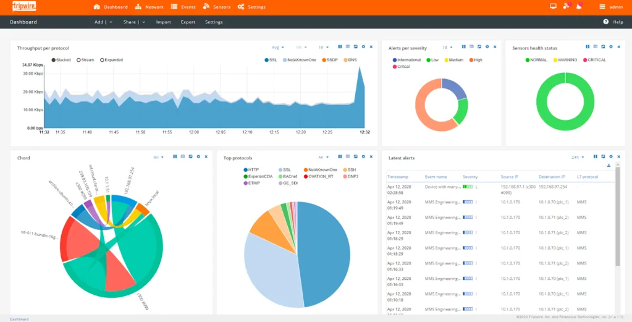Click the monitor icon in top bar
The height and width of the screenshot is (322, 632).
pos(553,7)
